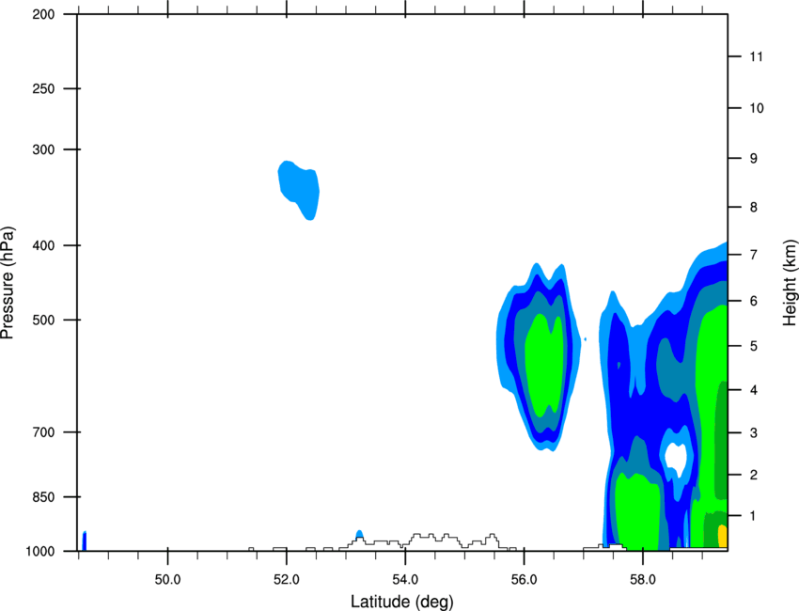Viewport: 799px width, 611px height.
Task: Click the bright green lobe near 58 at surface
Action: pos(637,512)
